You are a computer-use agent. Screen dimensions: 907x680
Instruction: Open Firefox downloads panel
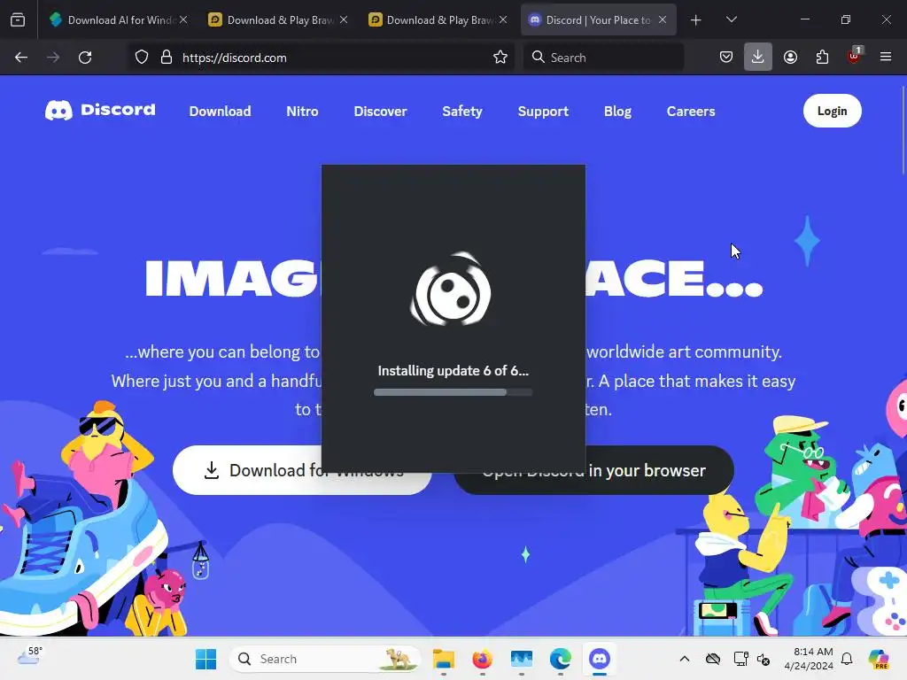pos(758,58)
